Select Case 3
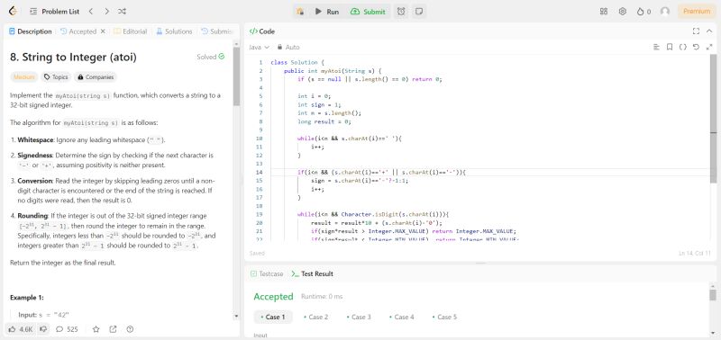Image resolution: width=721 pixels, height=340 pixels. [x=359, y=317]
